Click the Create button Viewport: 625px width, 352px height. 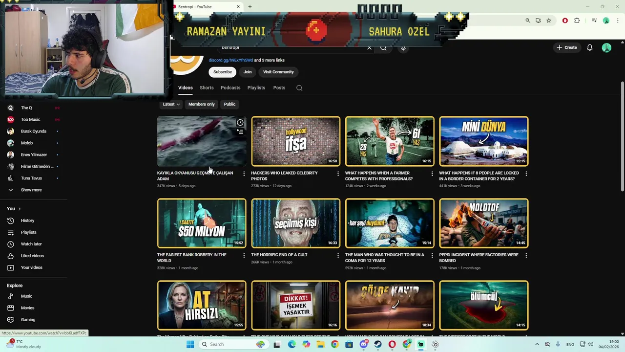click(x=566, y=47)
